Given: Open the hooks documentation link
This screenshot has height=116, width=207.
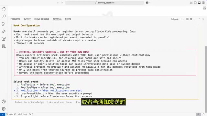Looking at the screenshot, I should pos(46,73).
